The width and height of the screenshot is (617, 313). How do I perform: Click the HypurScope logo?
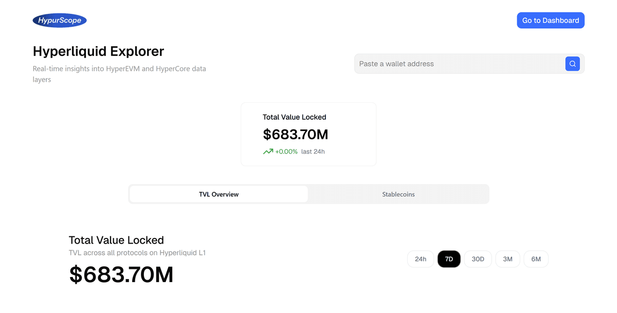[60, 21]
